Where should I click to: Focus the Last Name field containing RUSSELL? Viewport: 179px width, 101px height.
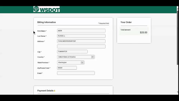pyautogui.click(x=81, y=36)
